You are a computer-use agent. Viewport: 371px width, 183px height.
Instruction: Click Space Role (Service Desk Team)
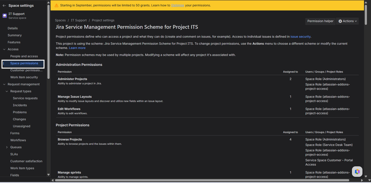pos(329,145)
